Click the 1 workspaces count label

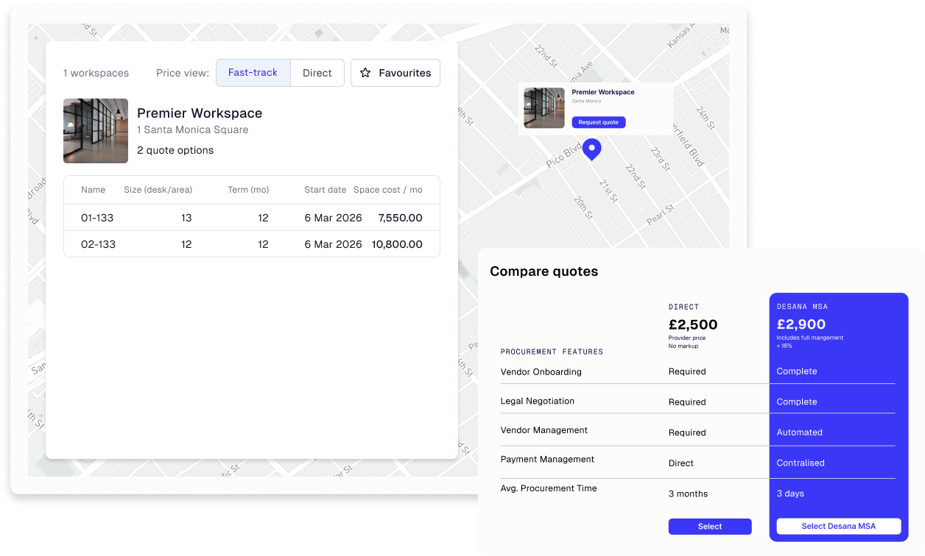(x=96, y=73)
